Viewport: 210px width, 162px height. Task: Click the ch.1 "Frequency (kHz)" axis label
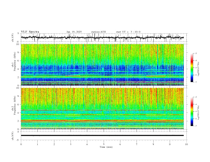tap(15, 61)
